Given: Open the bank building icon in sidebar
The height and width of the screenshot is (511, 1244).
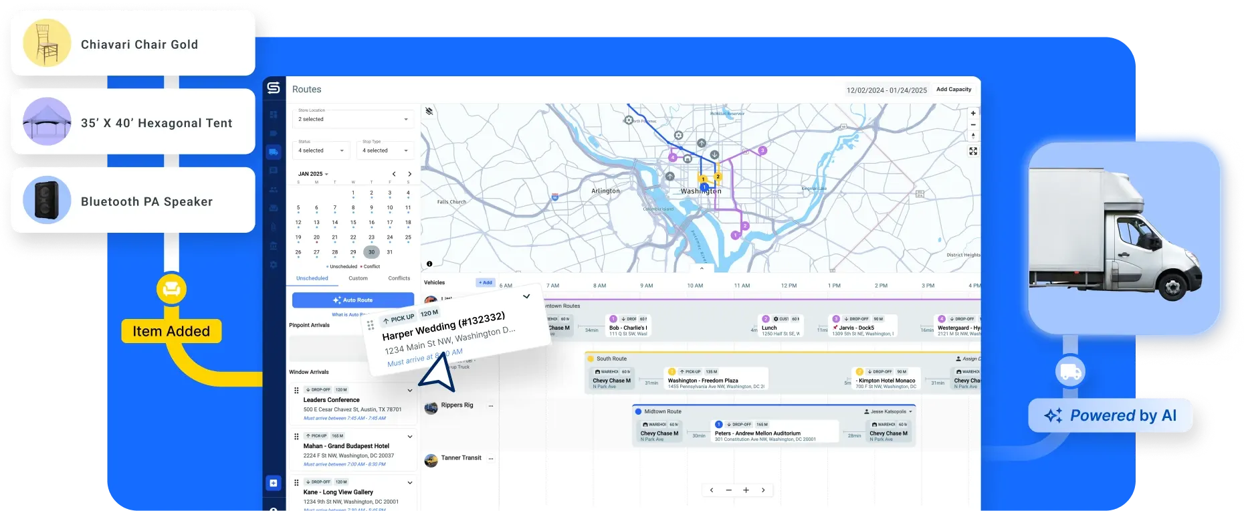Looking at the screenshot, I should (x=274, y=245).
